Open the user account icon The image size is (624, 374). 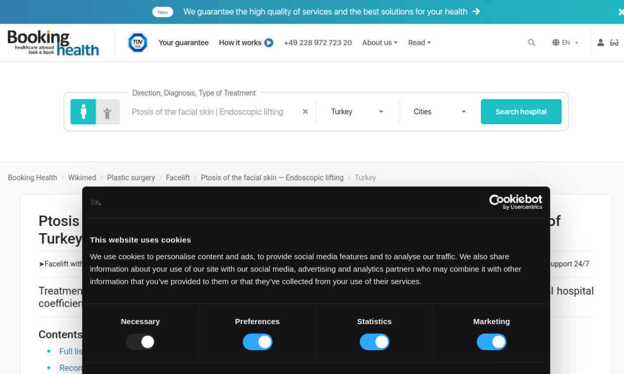(x=601, y=43)
